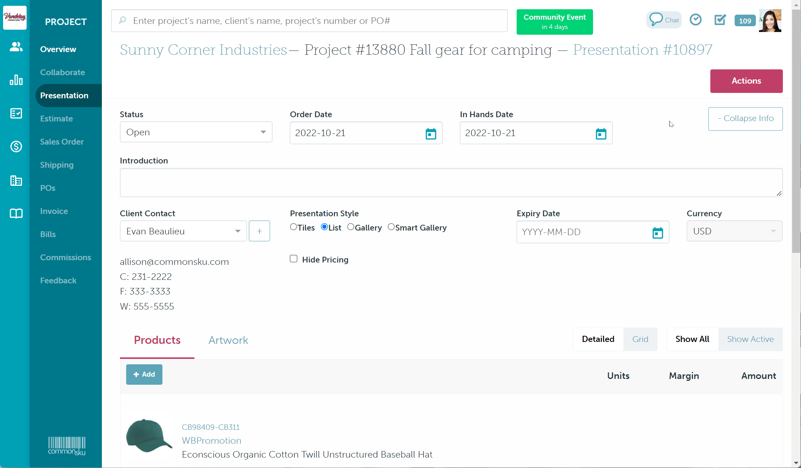Click the open book sidebar icon

[x=16, y=214]
